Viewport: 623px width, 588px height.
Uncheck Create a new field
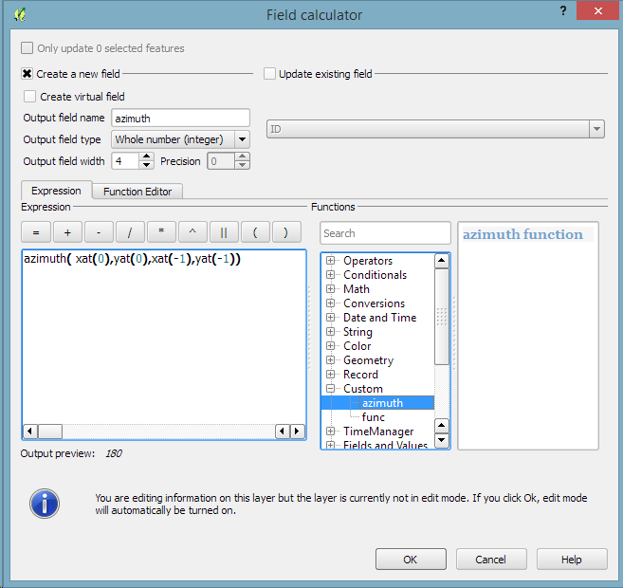[28, 74]
